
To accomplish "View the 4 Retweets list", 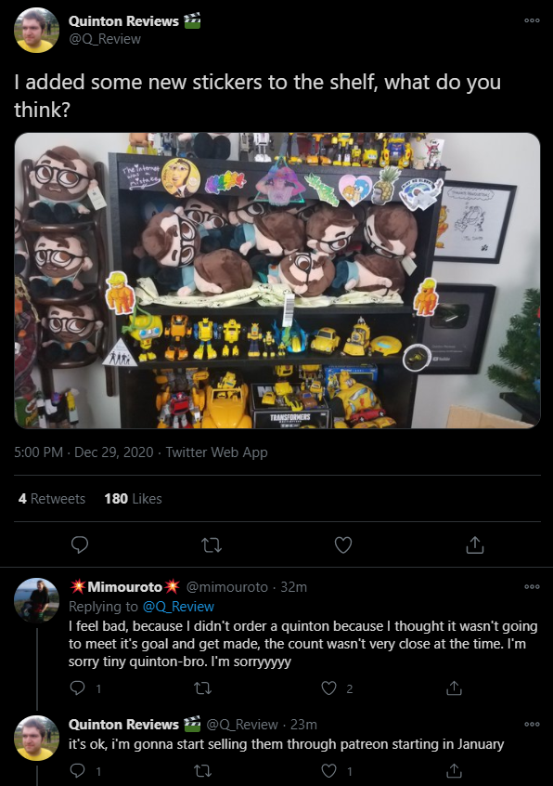I will (52, 499).
